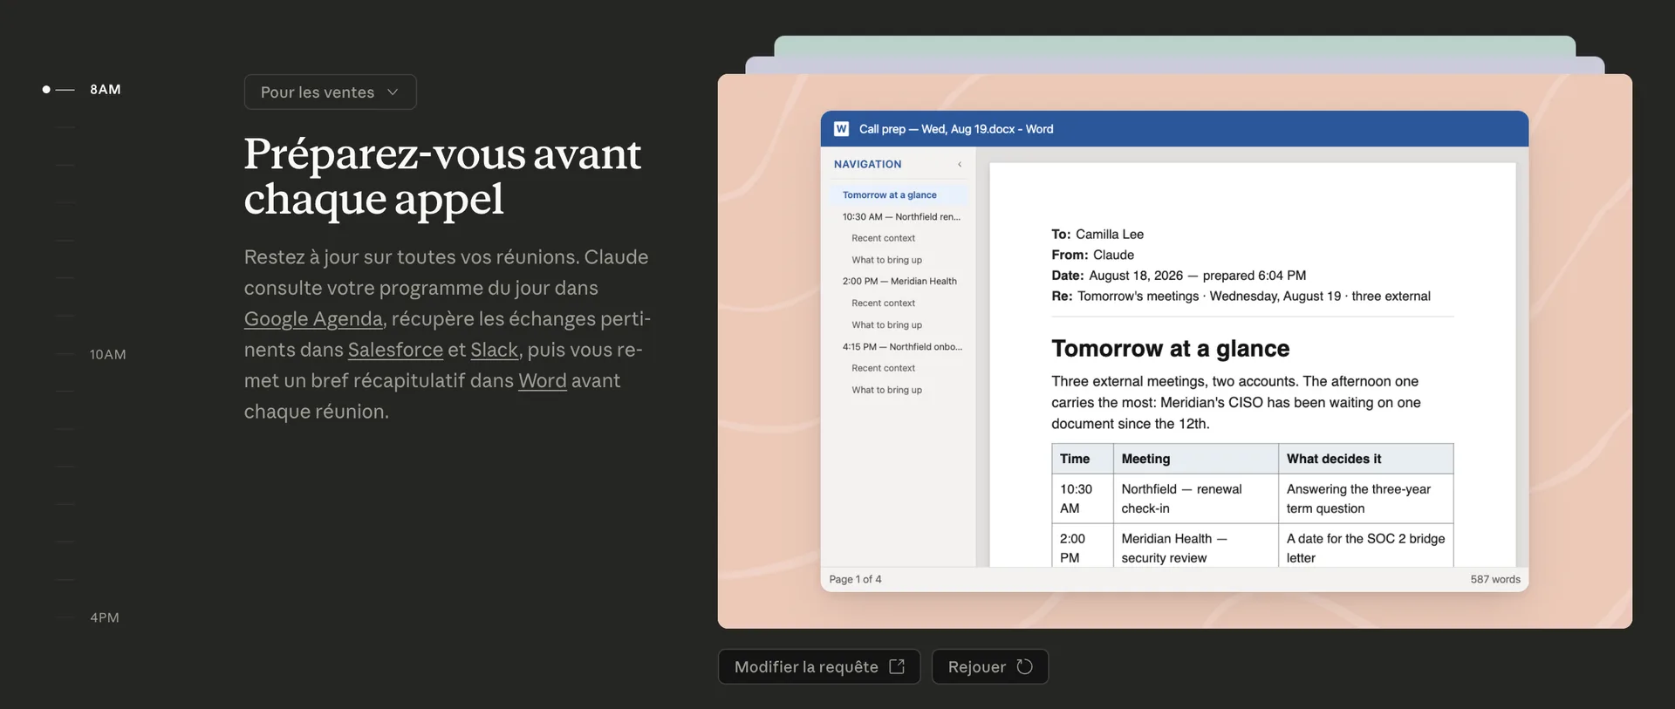Click the lavender card behind the Word preview
The image size is (1675, 709).
tap(1174, 65)
